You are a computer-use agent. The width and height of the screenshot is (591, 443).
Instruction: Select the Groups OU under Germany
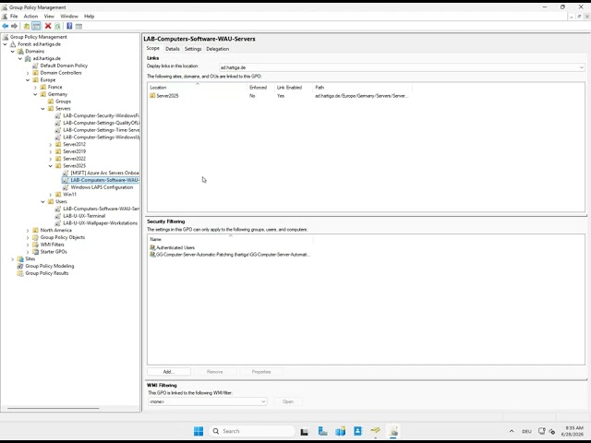tap(63, 102)
